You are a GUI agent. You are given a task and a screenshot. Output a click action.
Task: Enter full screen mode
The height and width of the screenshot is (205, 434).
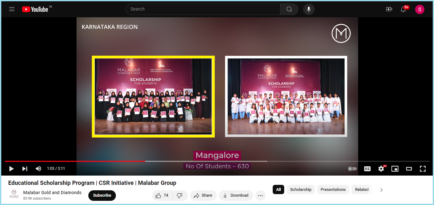pos(422,169)
